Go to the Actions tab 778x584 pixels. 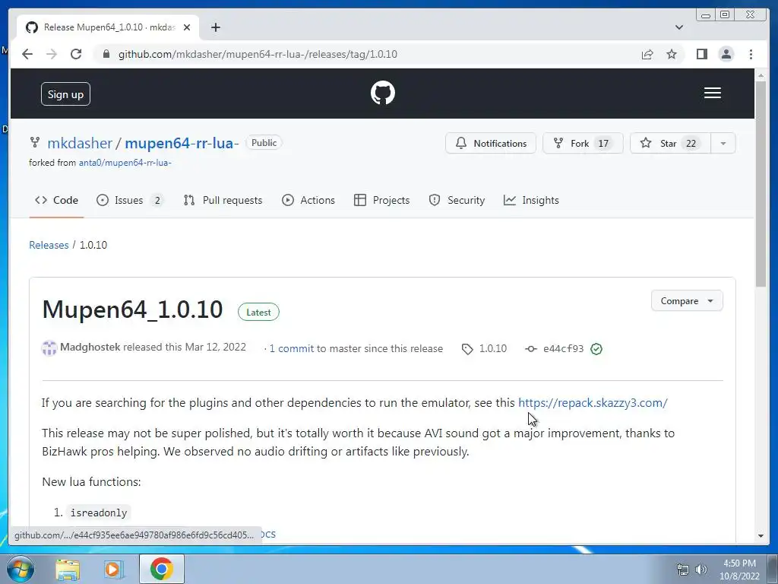click(308, 200)
